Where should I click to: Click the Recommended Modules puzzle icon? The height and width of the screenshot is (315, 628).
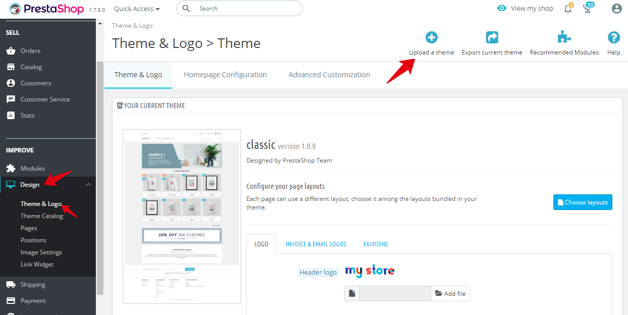(564, 37)
